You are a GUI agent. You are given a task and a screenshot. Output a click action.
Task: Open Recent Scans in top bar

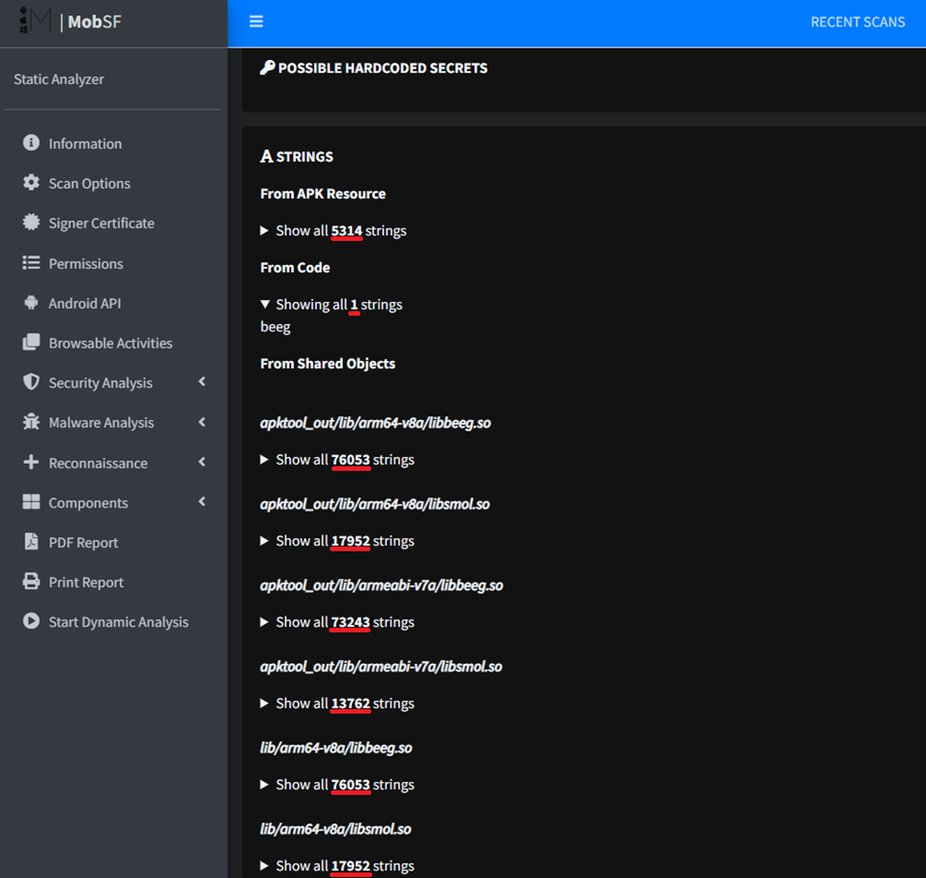click(x=857, y=22)
